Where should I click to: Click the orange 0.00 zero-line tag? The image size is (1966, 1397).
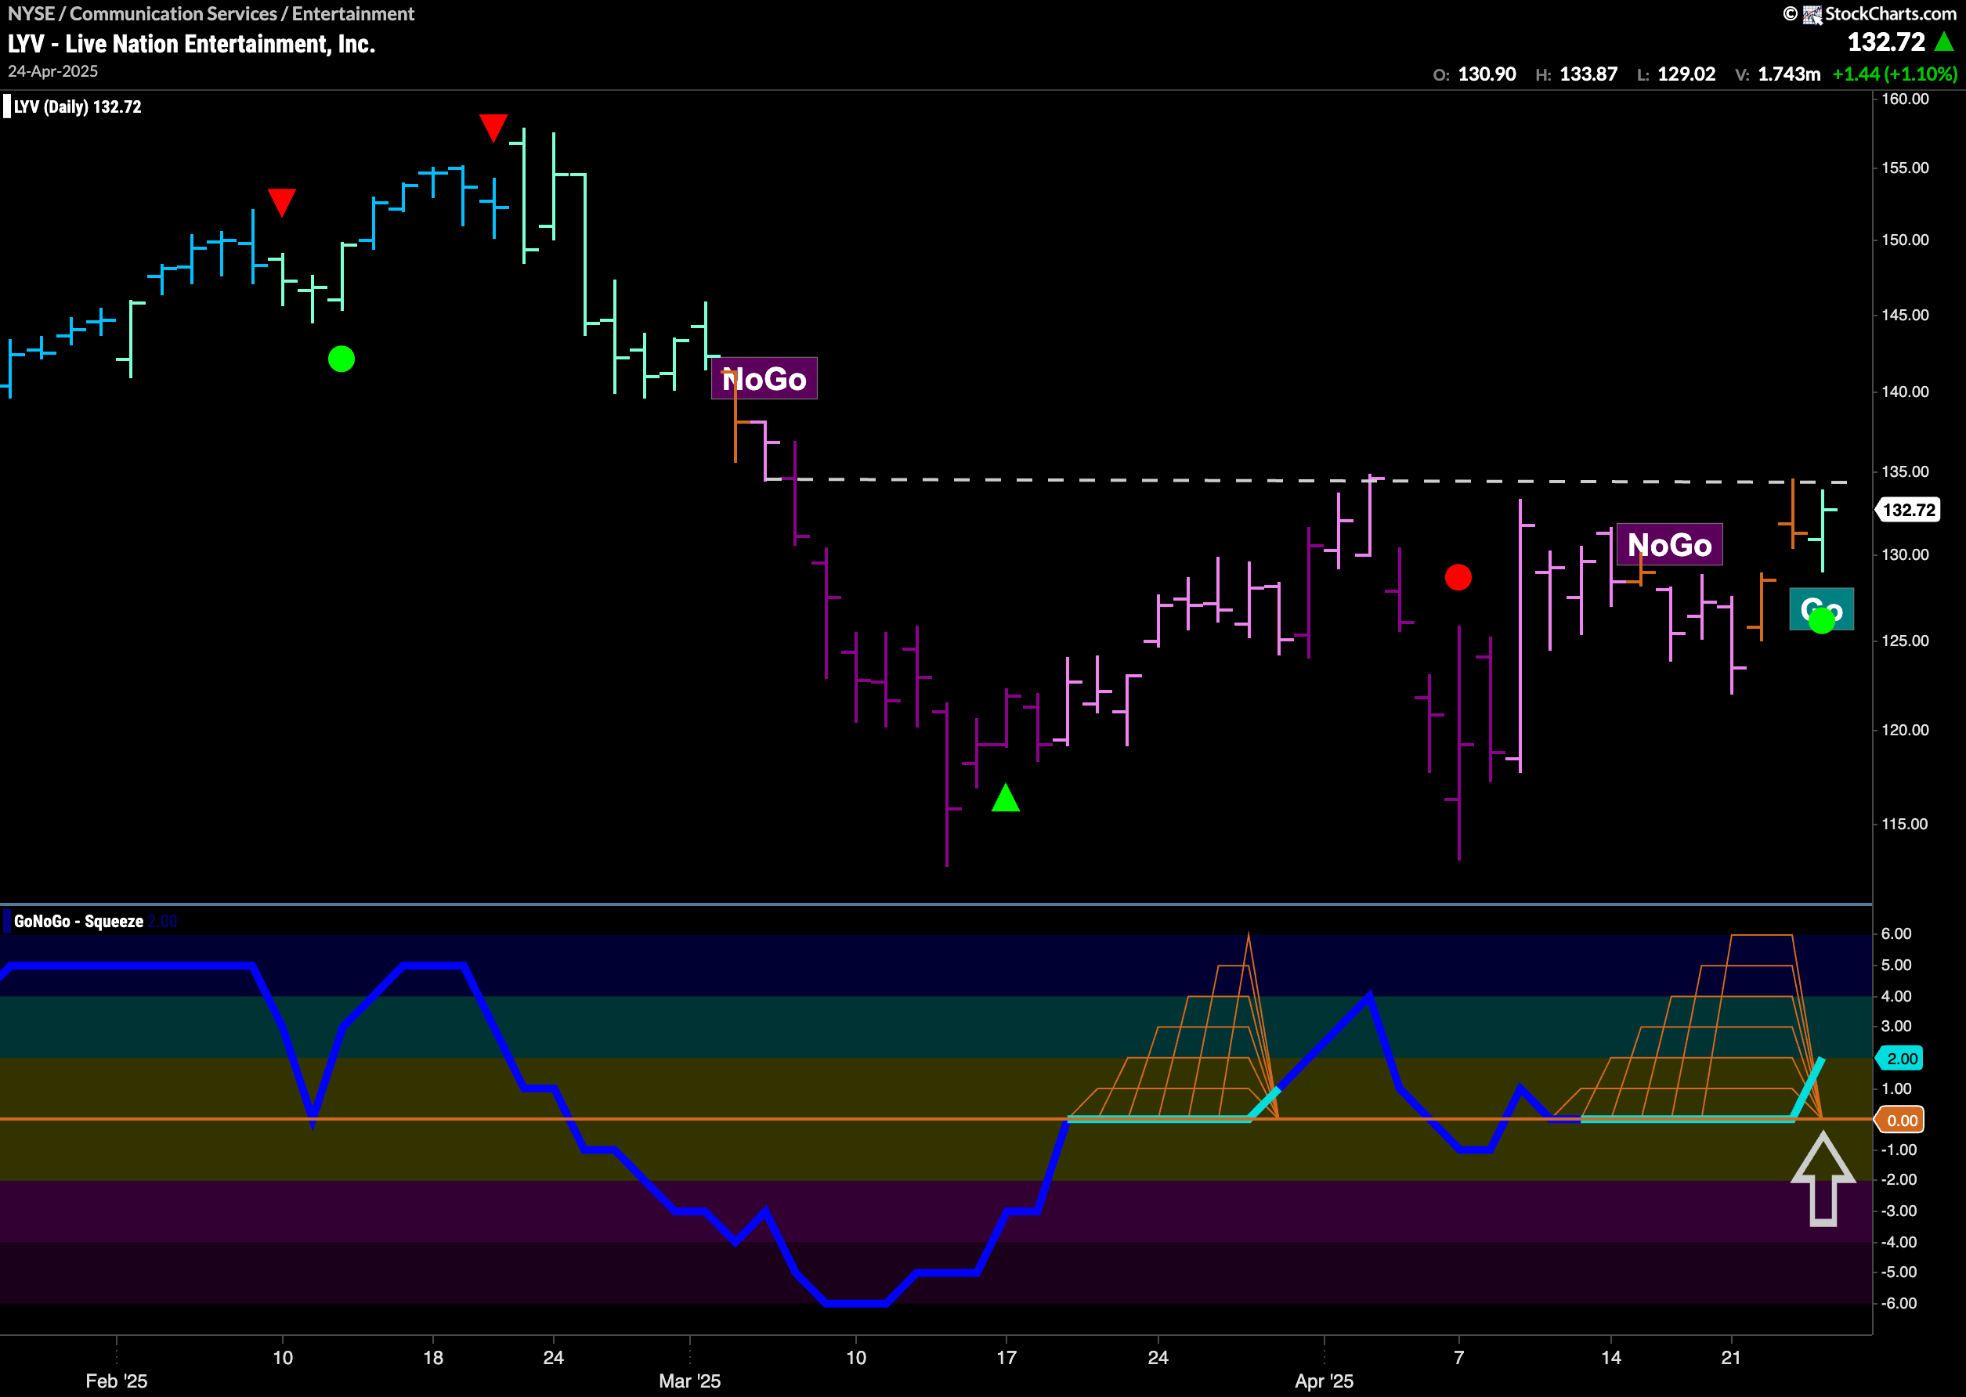click(1902, 1120)
